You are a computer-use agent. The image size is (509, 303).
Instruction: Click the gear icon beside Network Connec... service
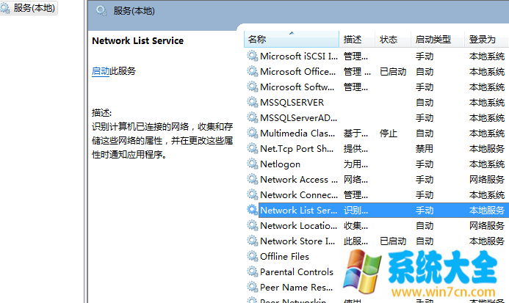[x=252, y=194]
